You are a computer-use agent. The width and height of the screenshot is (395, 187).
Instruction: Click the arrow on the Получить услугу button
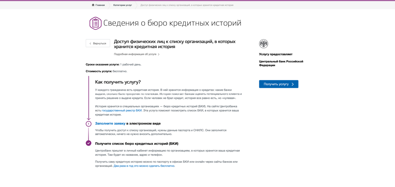292,84
